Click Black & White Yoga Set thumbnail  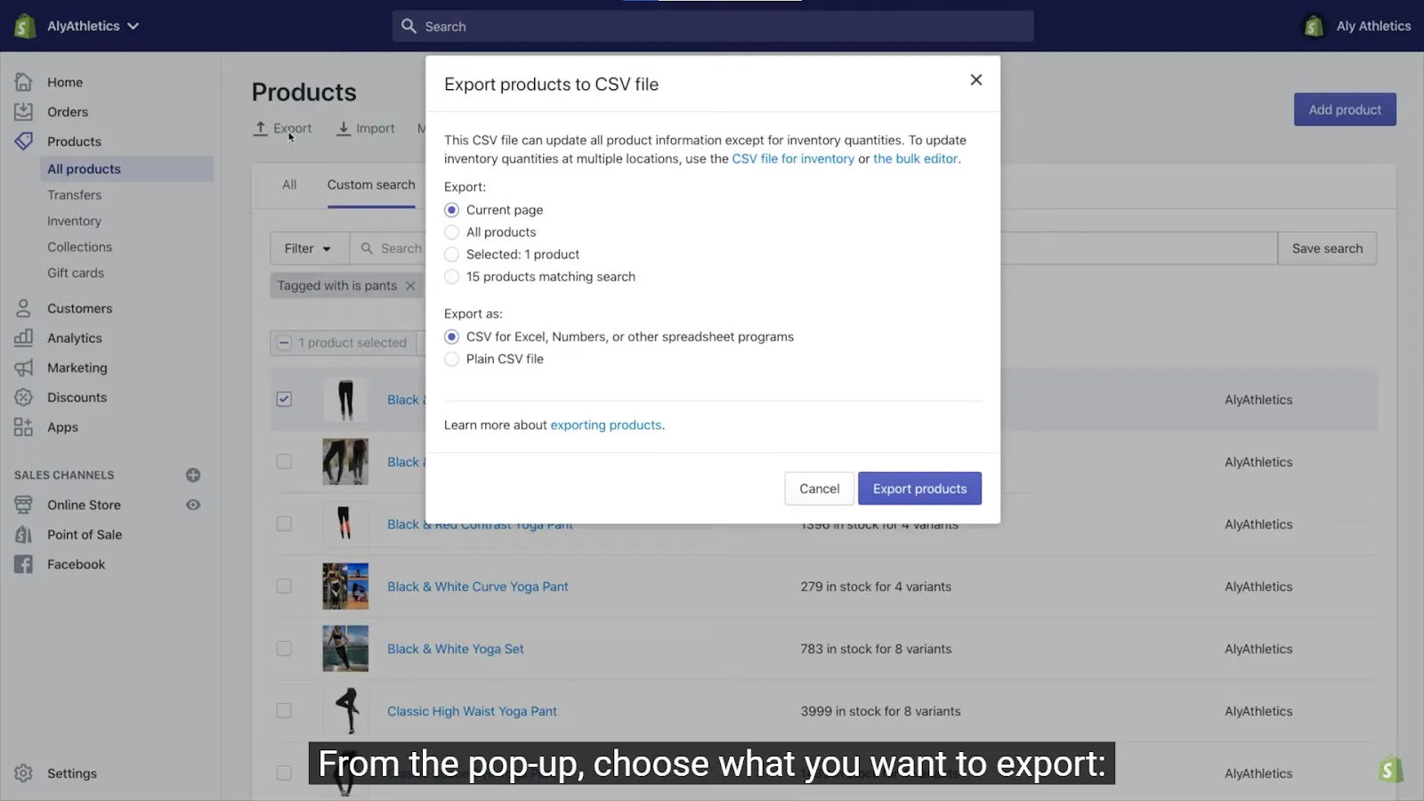[x=345, y=649]
